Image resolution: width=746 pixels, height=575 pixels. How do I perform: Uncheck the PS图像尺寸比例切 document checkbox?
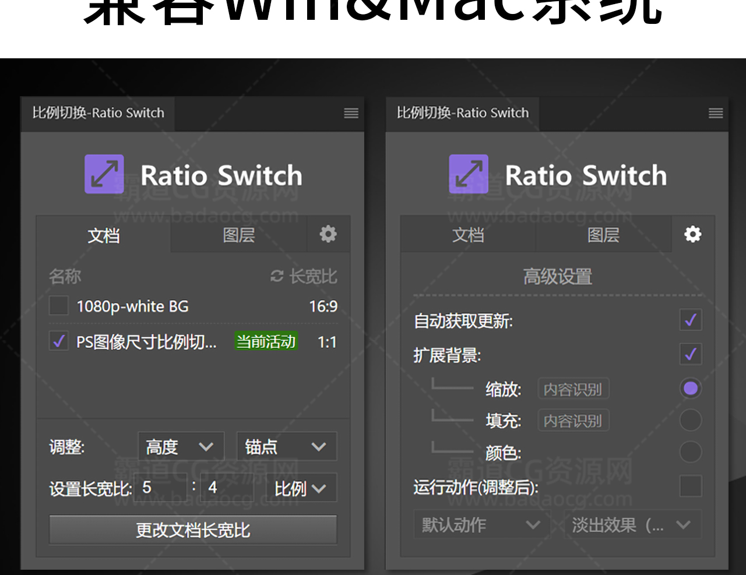[x=59, y=341]
